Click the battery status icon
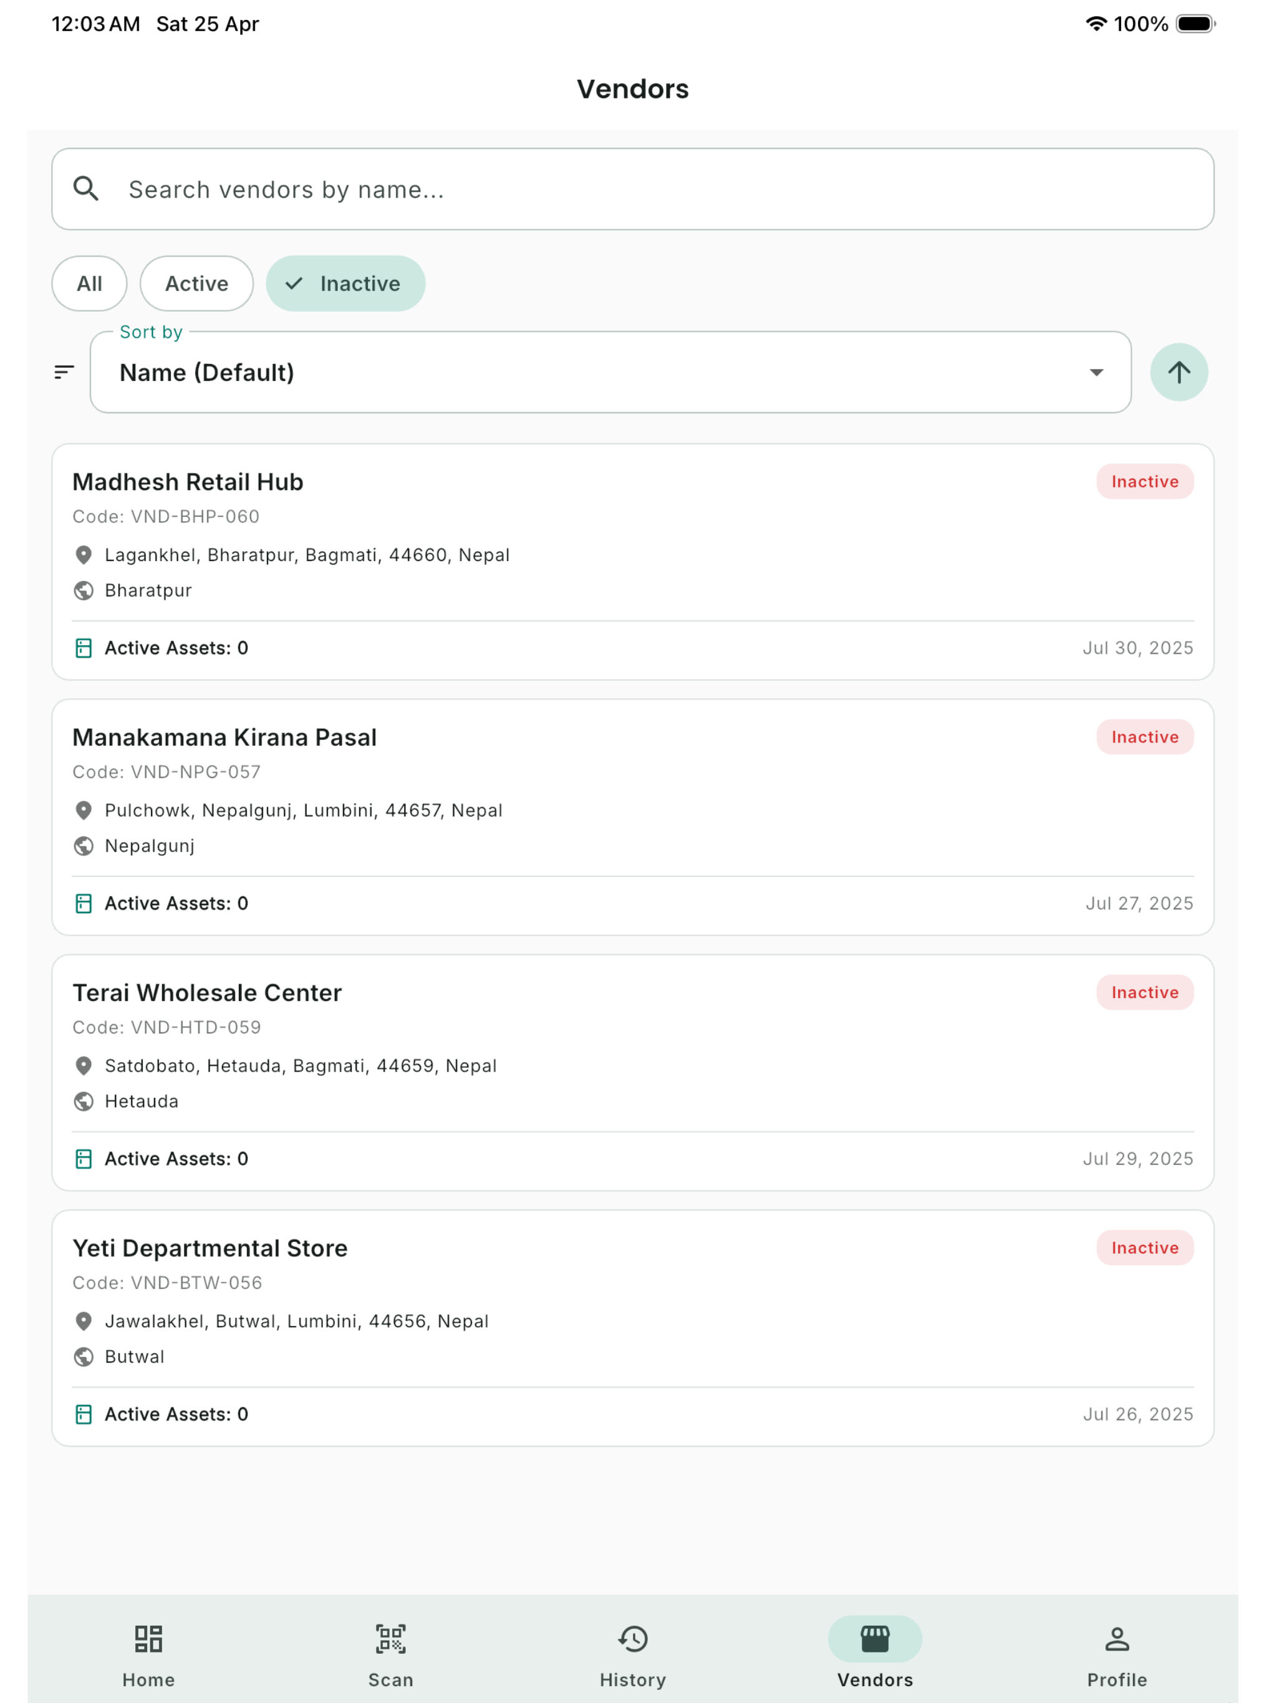1277x1703 pixels. tap(1195, 24)
